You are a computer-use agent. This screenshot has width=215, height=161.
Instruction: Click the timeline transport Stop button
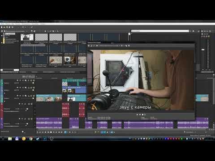click(51, 132)
